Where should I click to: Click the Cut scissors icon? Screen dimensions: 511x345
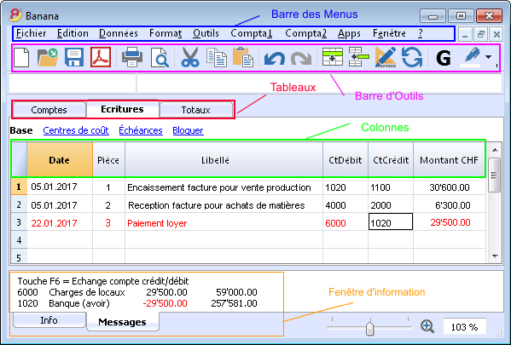[x=190, y=58]
